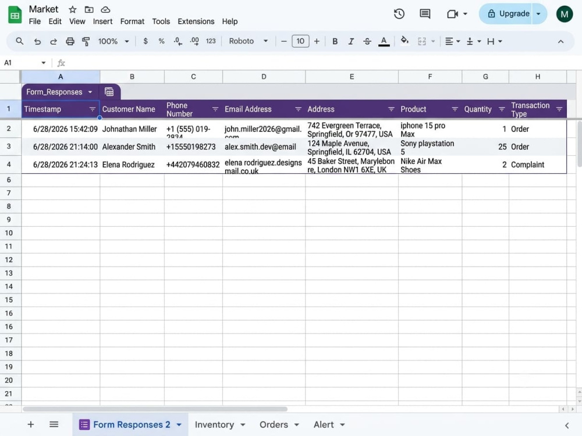Format as percent
The image size is (582, 436).
pos(161,41)
